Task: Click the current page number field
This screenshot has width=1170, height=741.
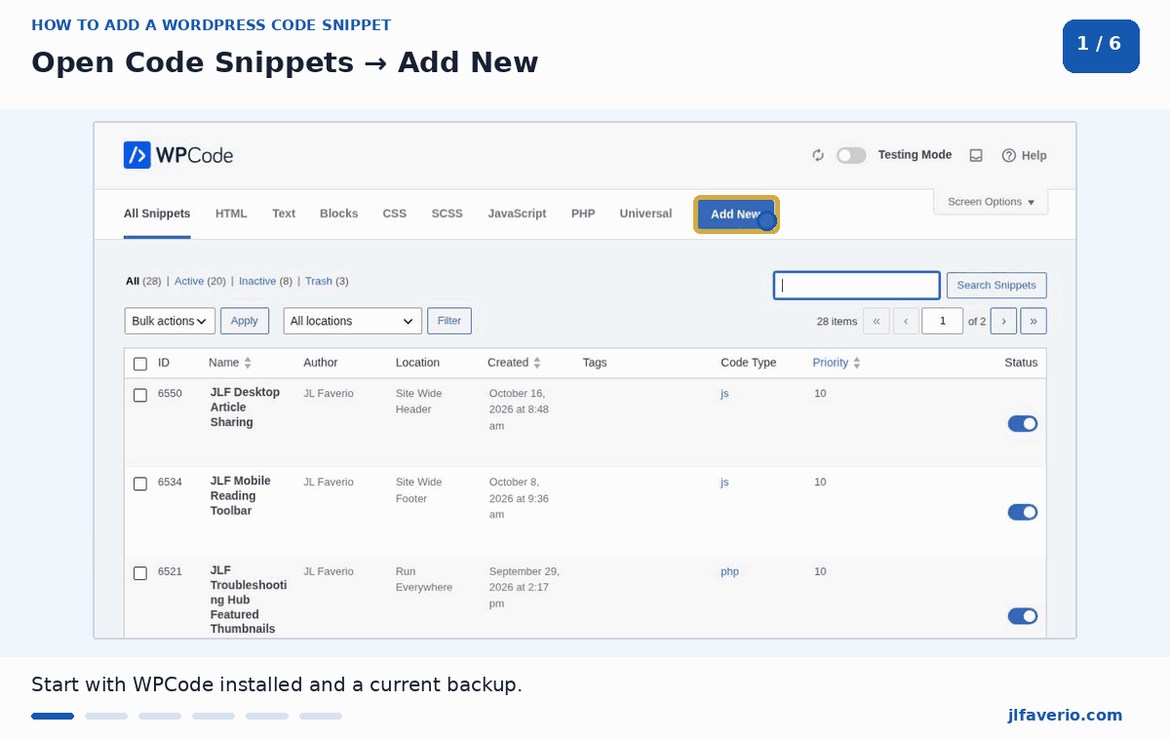Action: tap(943, 321)
